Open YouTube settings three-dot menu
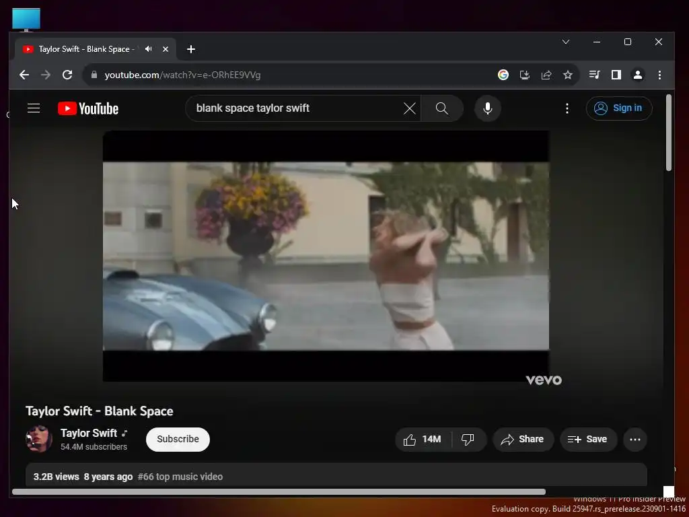This screenshot has height=517, width=689. click(567, 108)
